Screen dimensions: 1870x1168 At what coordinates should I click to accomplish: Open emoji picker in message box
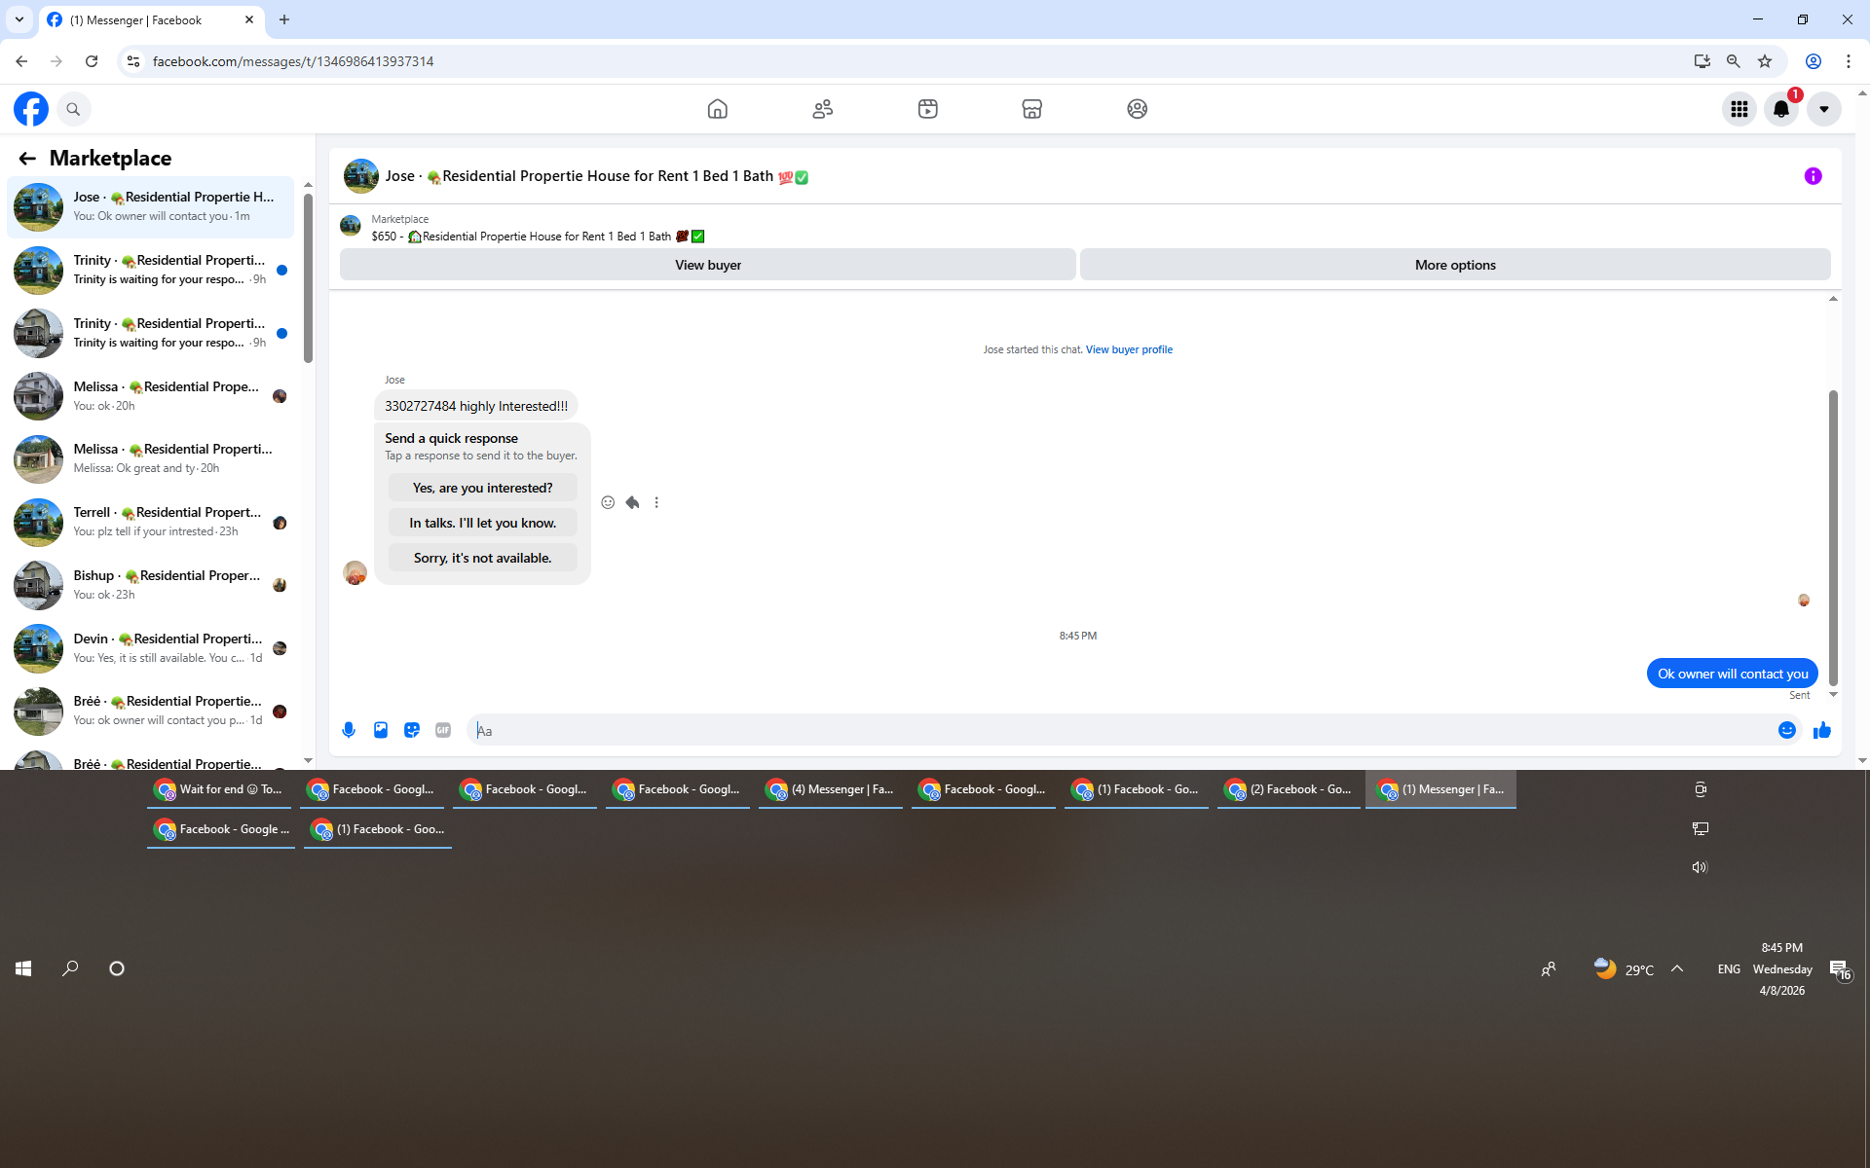(x=1786, y=730)
